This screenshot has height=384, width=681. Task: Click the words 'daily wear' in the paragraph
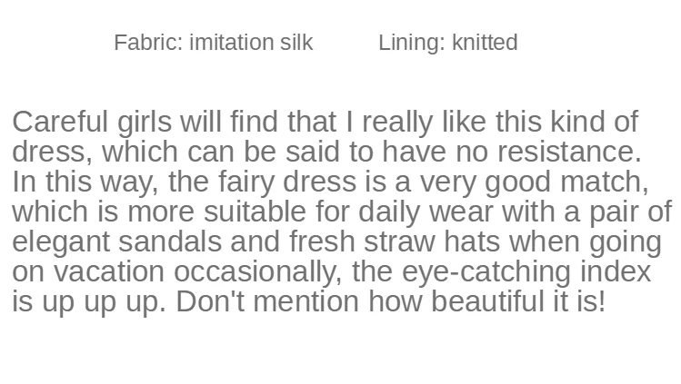(426, 212)
